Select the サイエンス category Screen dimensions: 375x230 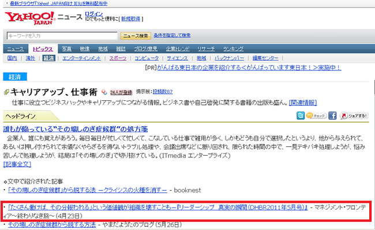tap(177, 58)
